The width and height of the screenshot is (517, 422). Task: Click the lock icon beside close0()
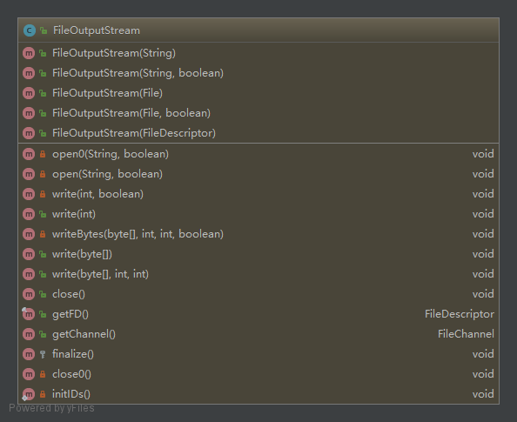pos(43,374)
